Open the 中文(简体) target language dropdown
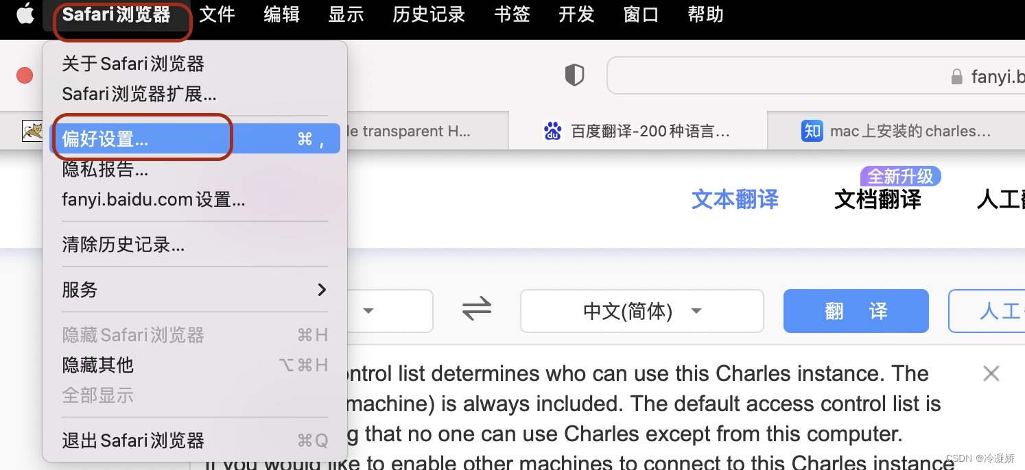Viewport: 1025px width, 470px height. pyautogui.click(x=642, y=311)
